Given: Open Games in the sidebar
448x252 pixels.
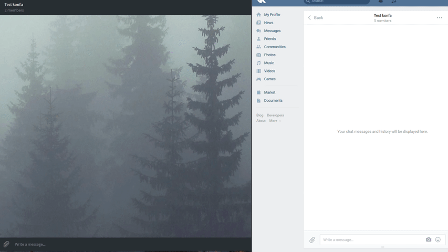Looking at the screenshot, I should click(x=270, y=79).
